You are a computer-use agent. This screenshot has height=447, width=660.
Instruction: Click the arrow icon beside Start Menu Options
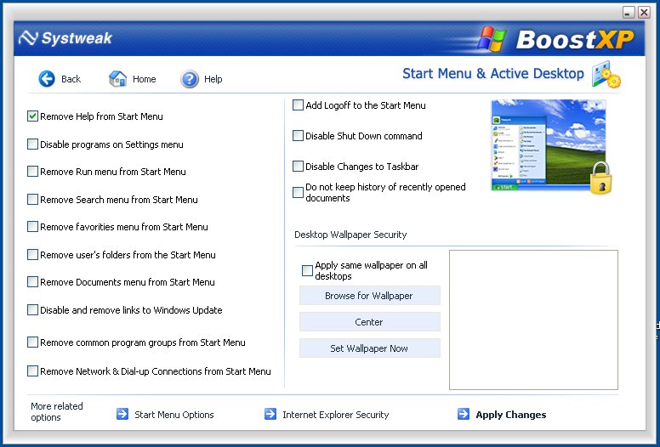coord(122,414)
